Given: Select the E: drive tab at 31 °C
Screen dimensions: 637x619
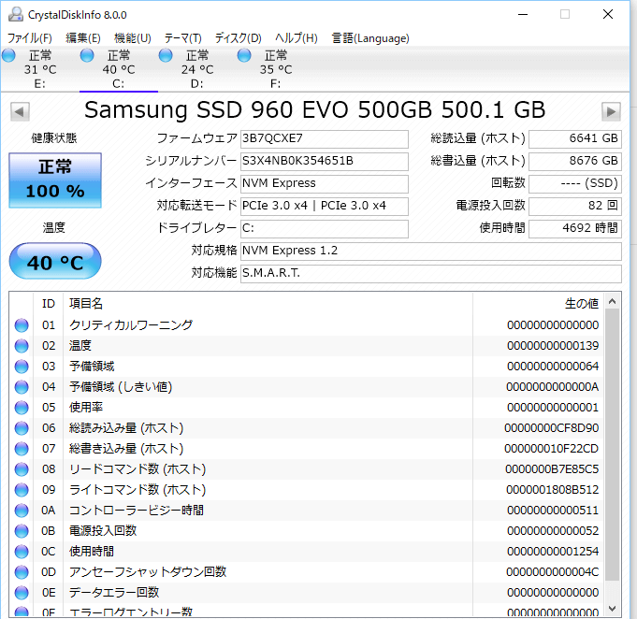Looking at the screenshot, I should pos(40,69).
